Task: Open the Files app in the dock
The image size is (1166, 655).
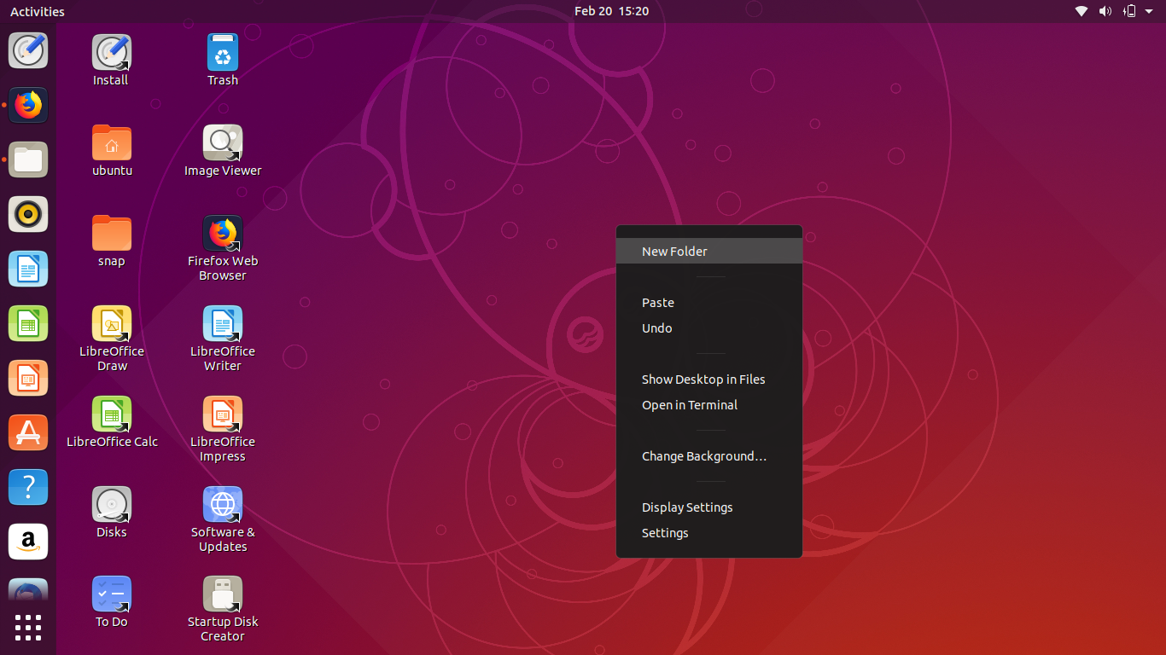Action: [x=28, y=159]
